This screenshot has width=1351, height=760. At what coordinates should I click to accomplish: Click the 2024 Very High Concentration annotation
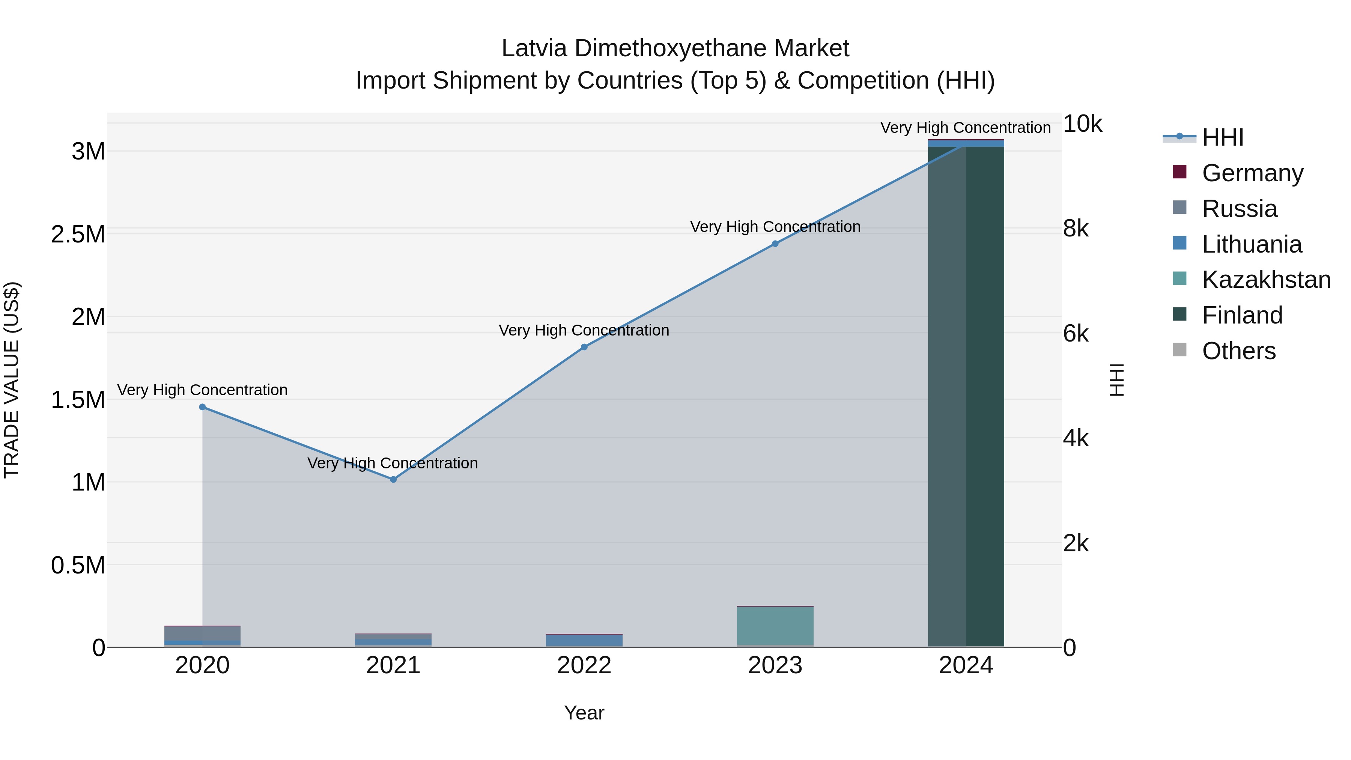(x=966, y=128)
